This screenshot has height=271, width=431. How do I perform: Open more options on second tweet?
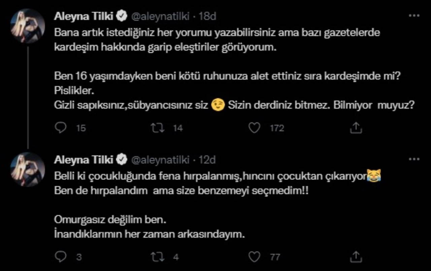(413, 159)
